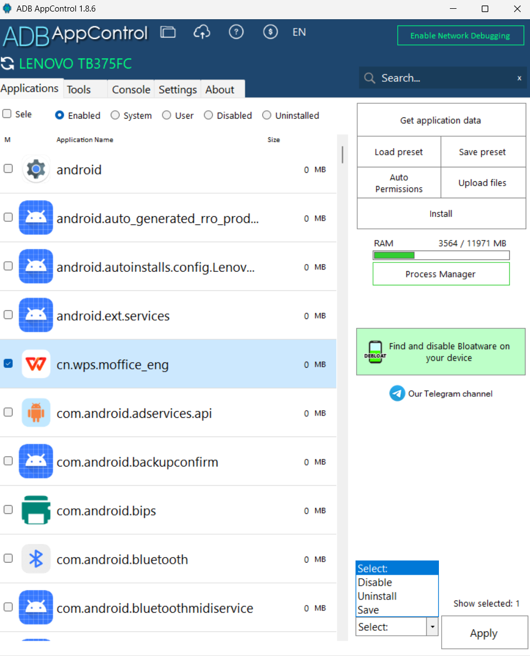Select the Disabled radio filter
This screenshot has height=656, width=530.
(208, 115)
